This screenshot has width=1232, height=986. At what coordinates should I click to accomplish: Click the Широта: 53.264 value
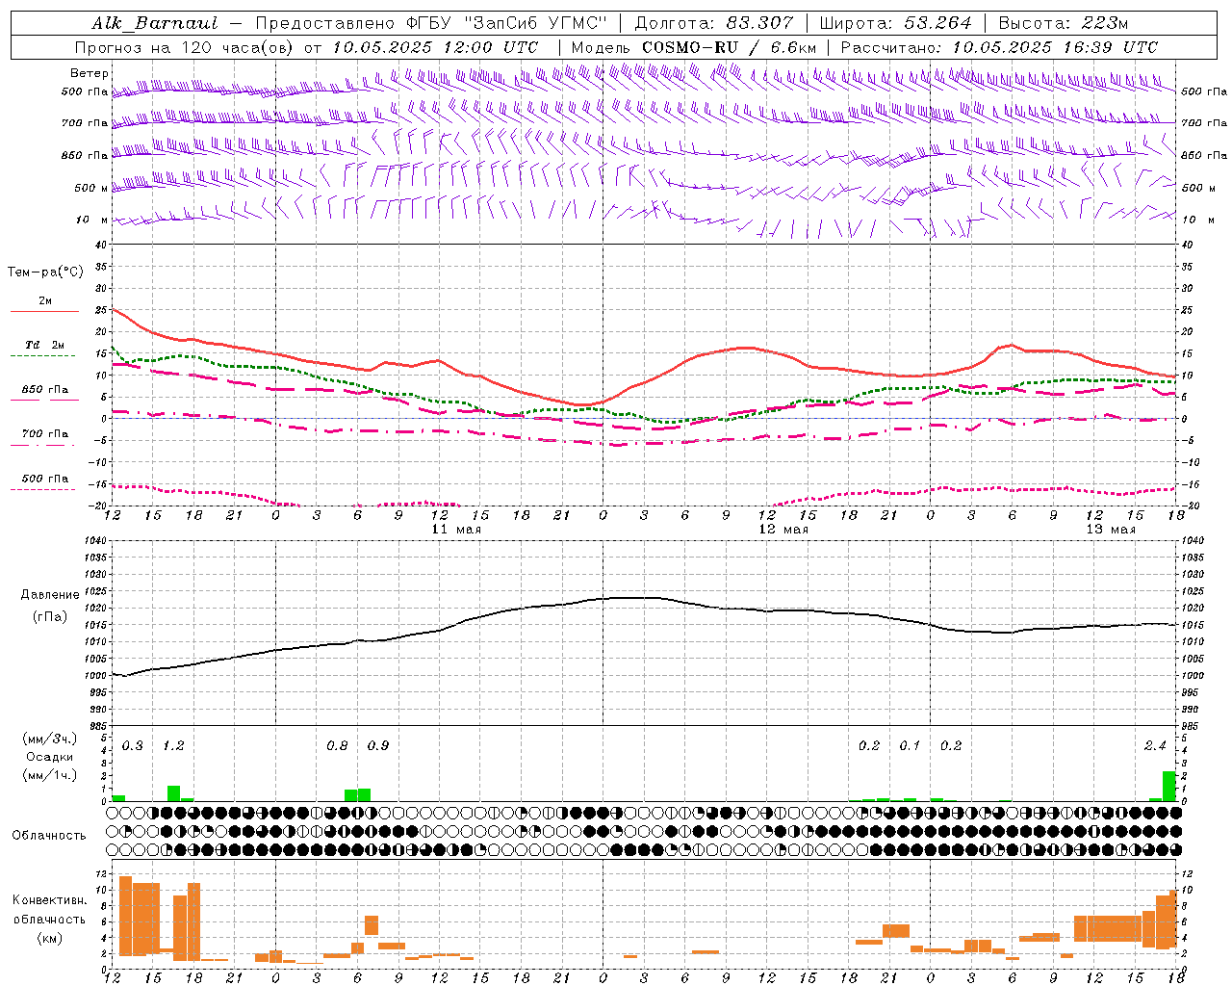[895, 23]
